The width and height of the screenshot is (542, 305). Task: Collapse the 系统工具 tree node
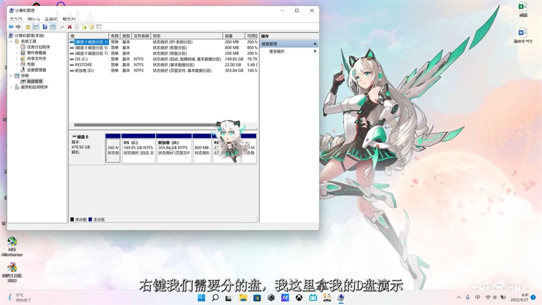11,41
